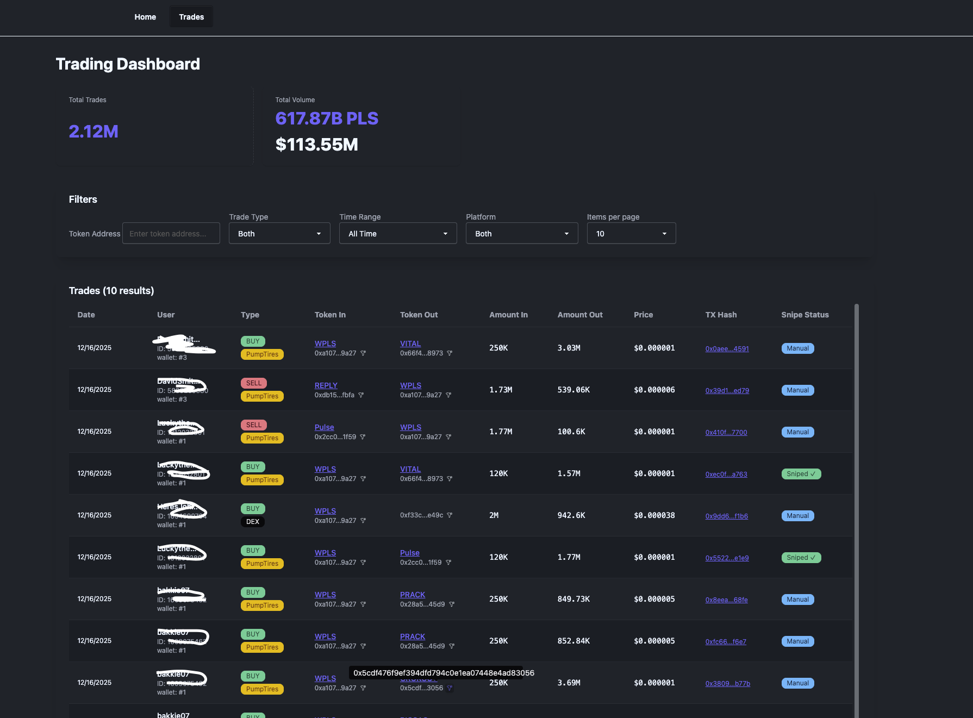Click the 617.87B PLS total volume value

tap(327, 118)
